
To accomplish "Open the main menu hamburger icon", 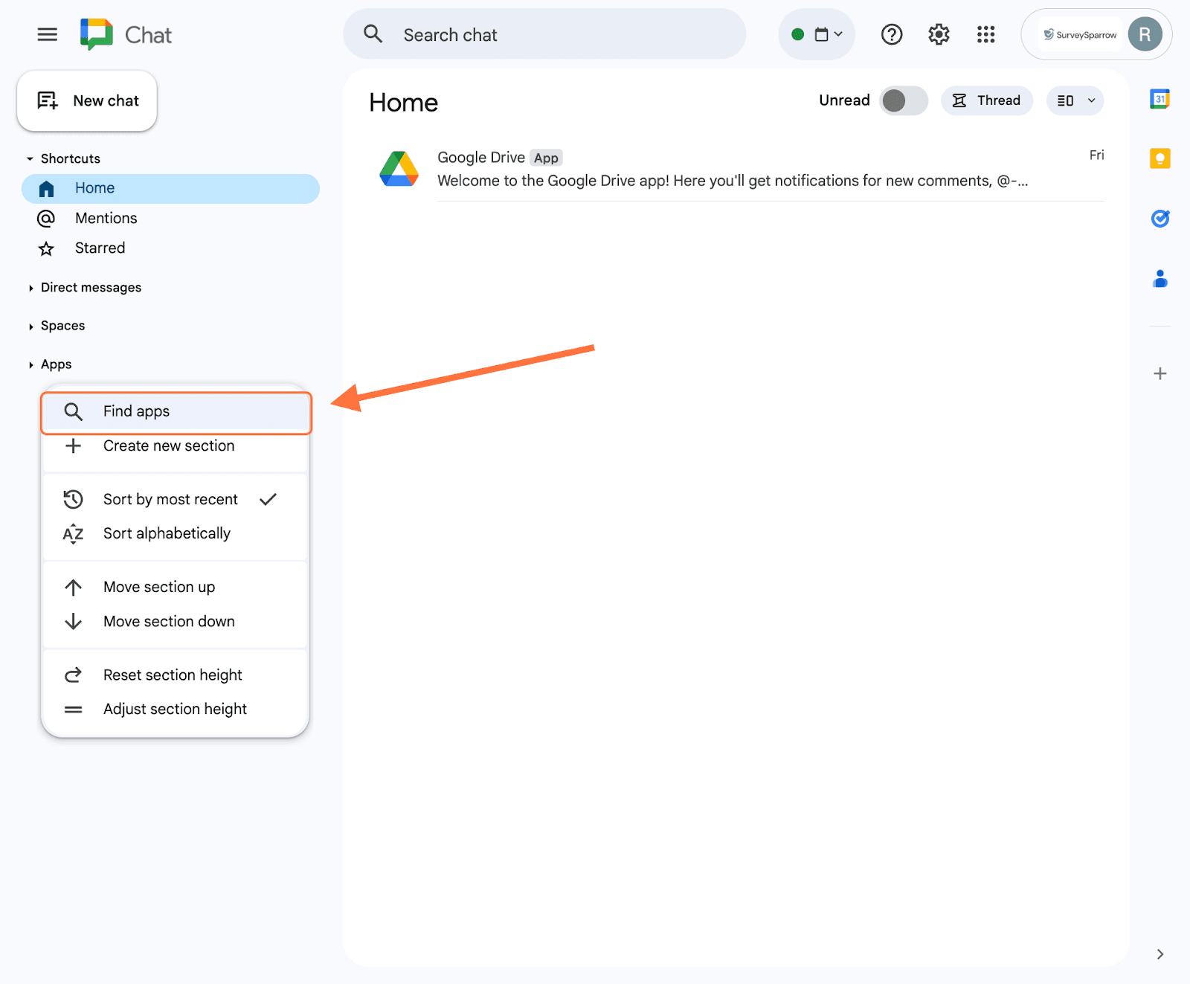I will 47,34.
